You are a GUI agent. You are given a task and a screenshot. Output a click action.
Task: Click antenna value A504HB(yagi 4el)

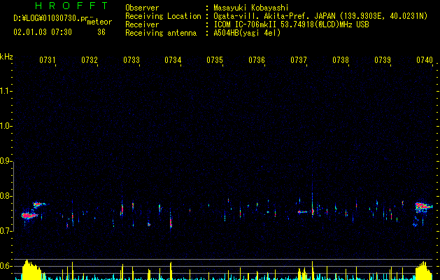[247, 33]
